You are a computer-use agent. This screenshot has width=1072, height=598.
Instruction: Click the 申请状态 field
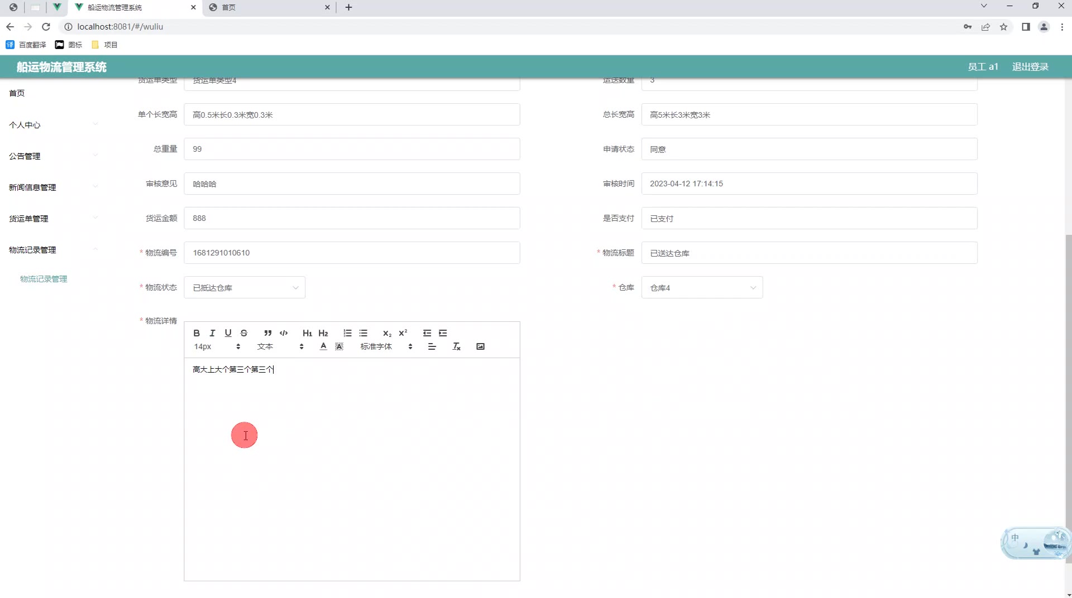809,149
